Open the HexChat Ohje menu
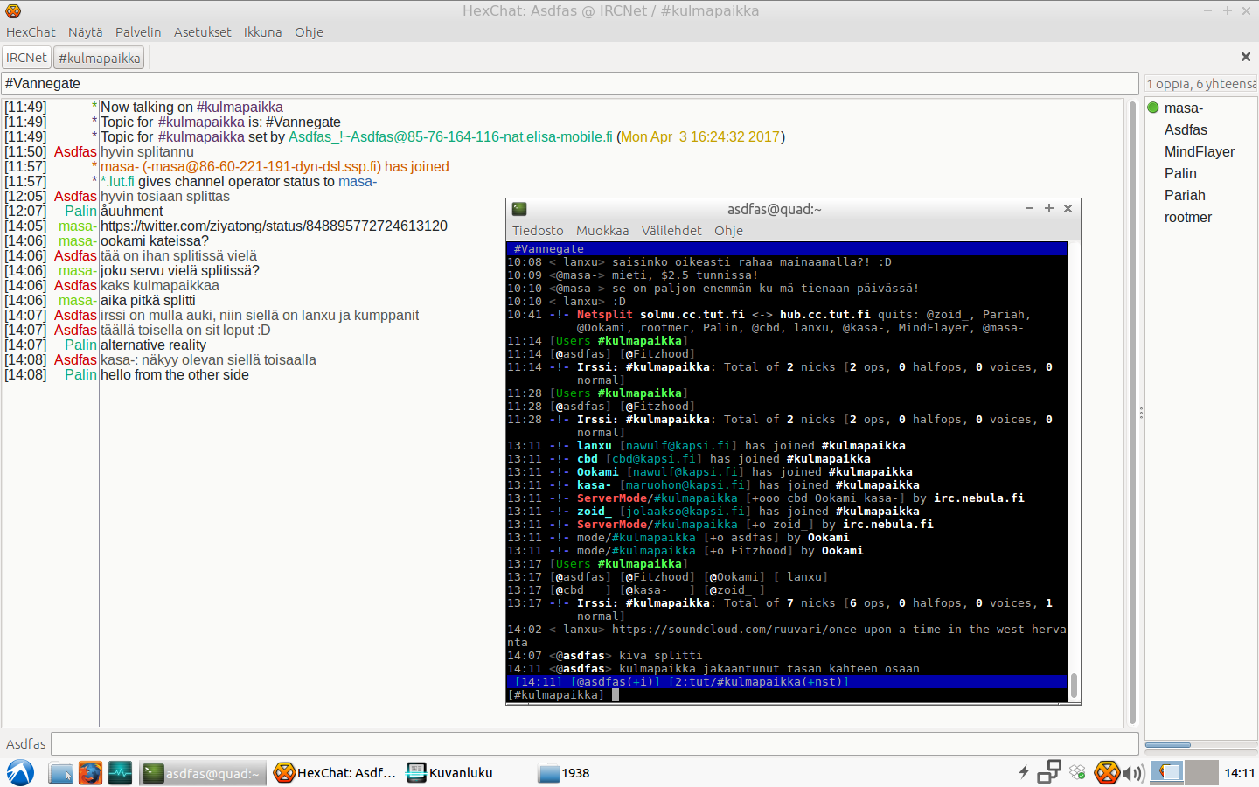 tap(309, 32)
